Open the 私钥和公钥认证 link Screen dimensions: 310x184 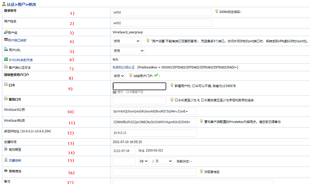124,67
